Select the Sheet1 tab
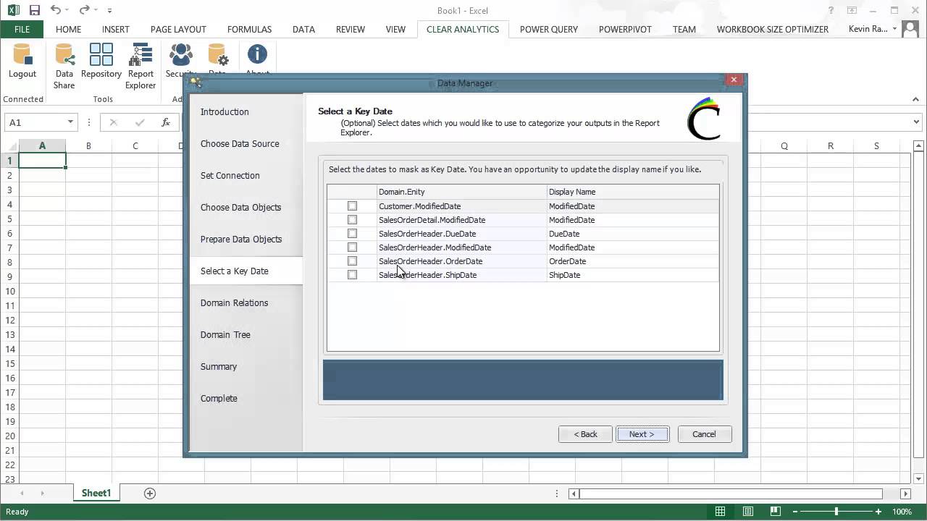This screenshot has height=521, width=927. pos(96,493)
